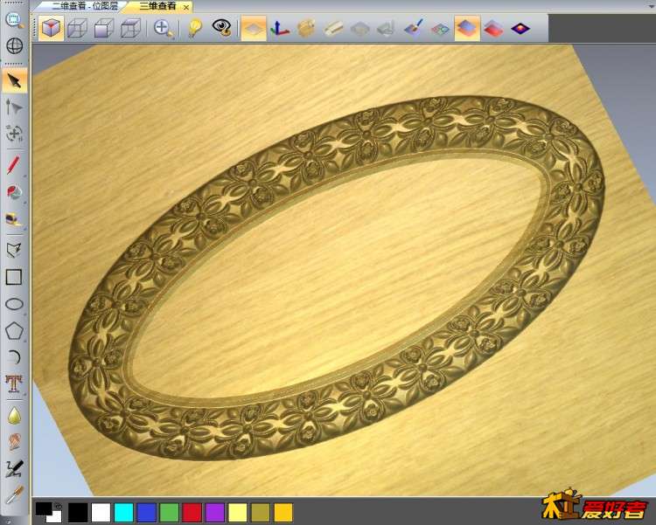Screen dimensions: 656x525
Task: Click the pen sketch tool icon
Action: click(14, 468)
